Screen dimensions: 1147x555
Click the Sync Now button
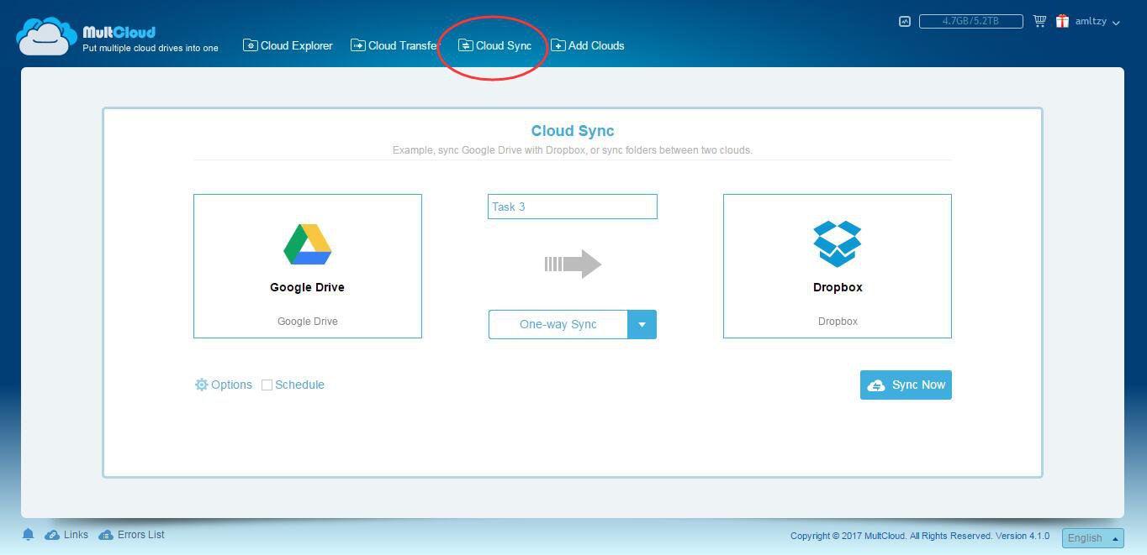click(906, 385)
